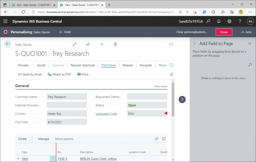
Task: Collapse the Add Field to Page chevron
Action: point(195,44)
